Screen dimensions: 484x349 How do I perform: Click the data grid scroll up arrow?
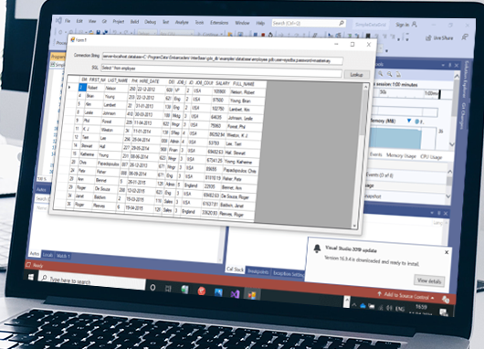[x=366, y=87]
